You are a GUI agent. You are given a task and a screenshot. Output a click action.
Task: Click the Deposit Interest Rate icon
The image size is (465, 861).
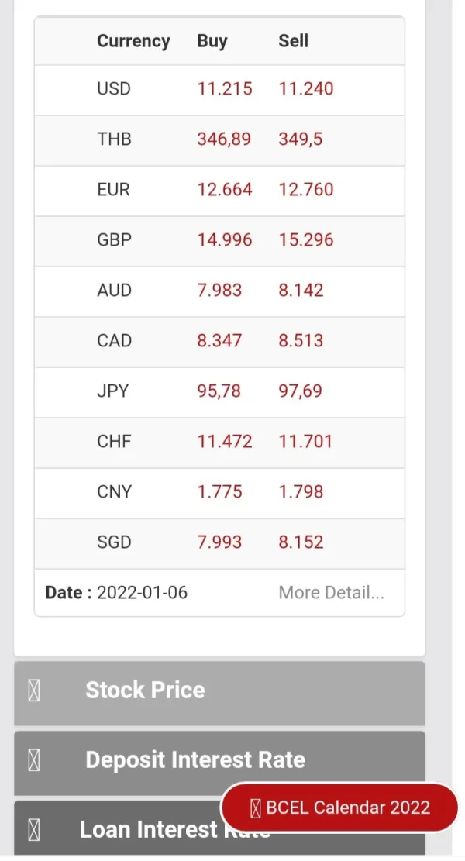click(x=34, y=760)
